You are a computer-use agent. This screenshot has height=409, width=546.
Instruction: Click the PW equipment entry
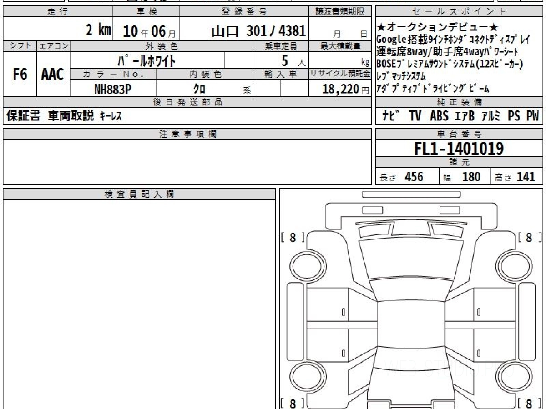(532, 116)
